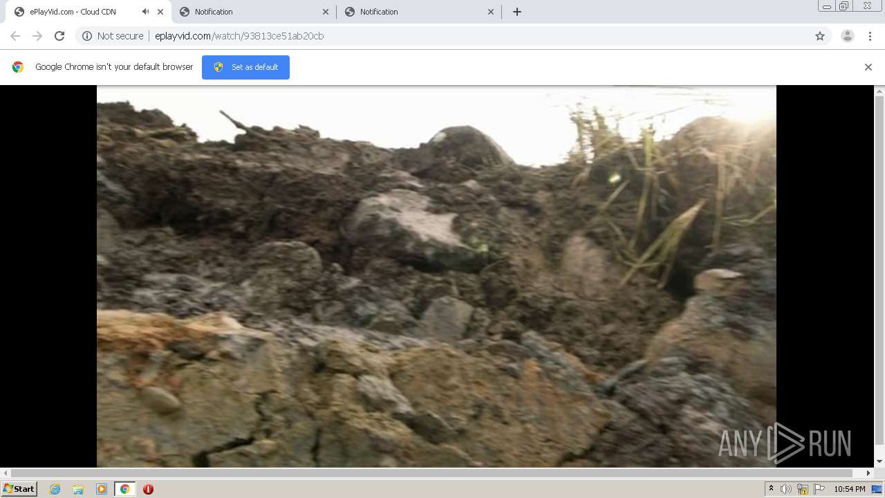The width and height of the screenshot is (885, 498).
Task: Open Chrome three-dot menu
Action: click(870, 36)
